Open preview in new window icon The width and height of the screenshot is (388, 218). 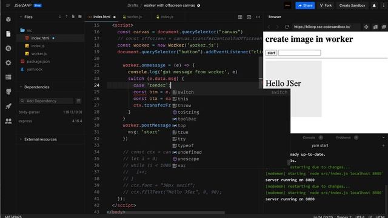(384, 27)
